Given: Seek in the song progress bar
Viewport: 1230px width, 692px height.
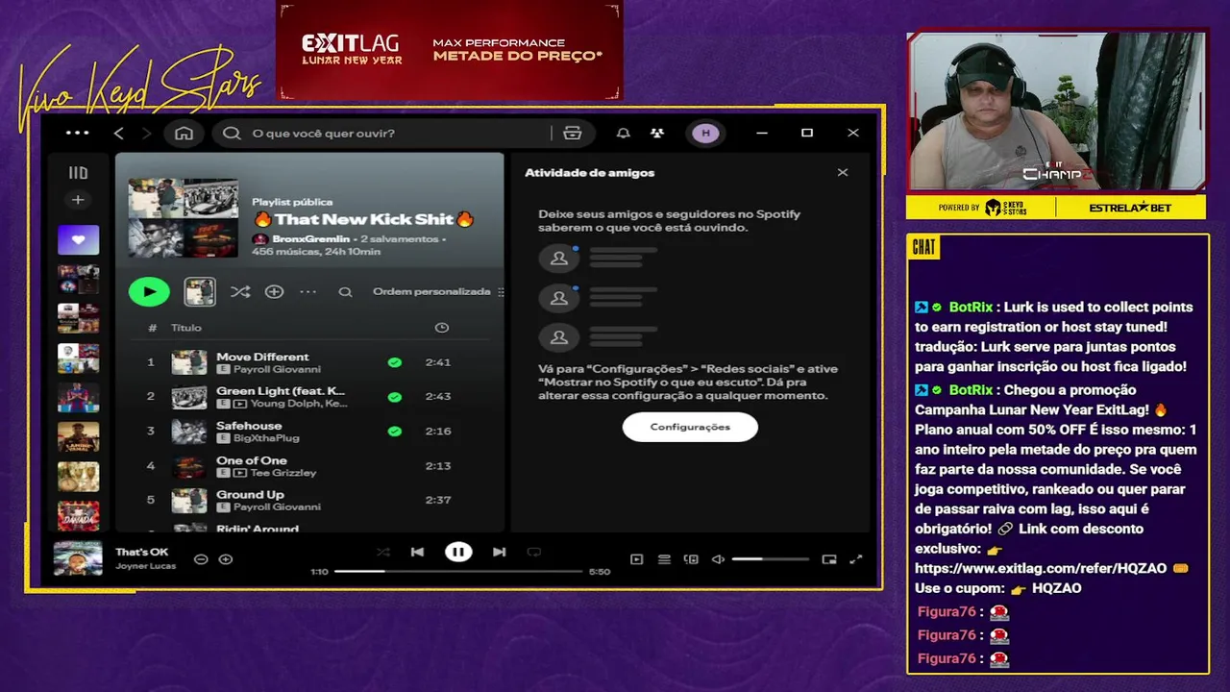Looking at the screenshot, I should coord(458,571).
